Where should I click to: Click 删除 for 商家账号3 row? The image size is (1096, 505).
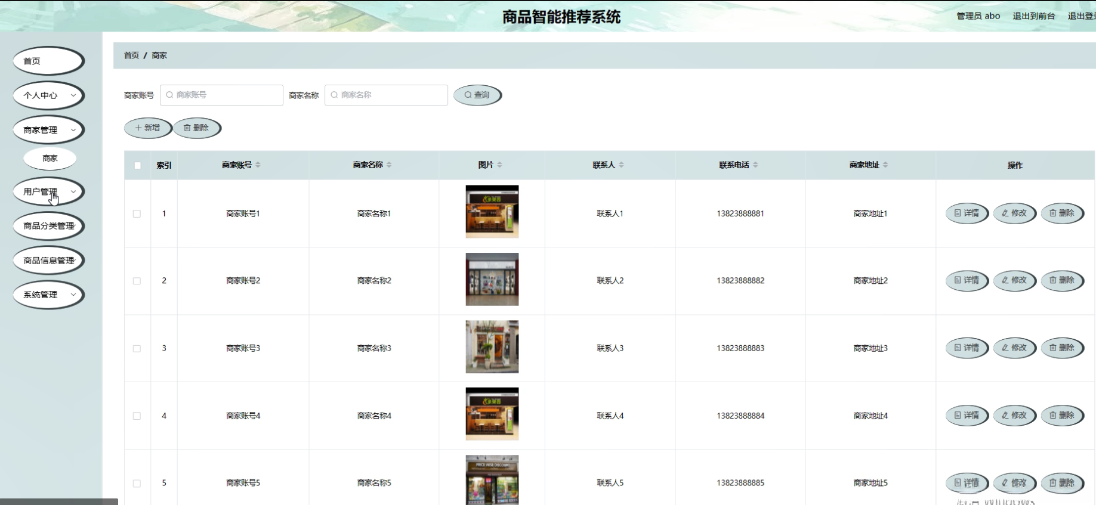pos(1062,348)
